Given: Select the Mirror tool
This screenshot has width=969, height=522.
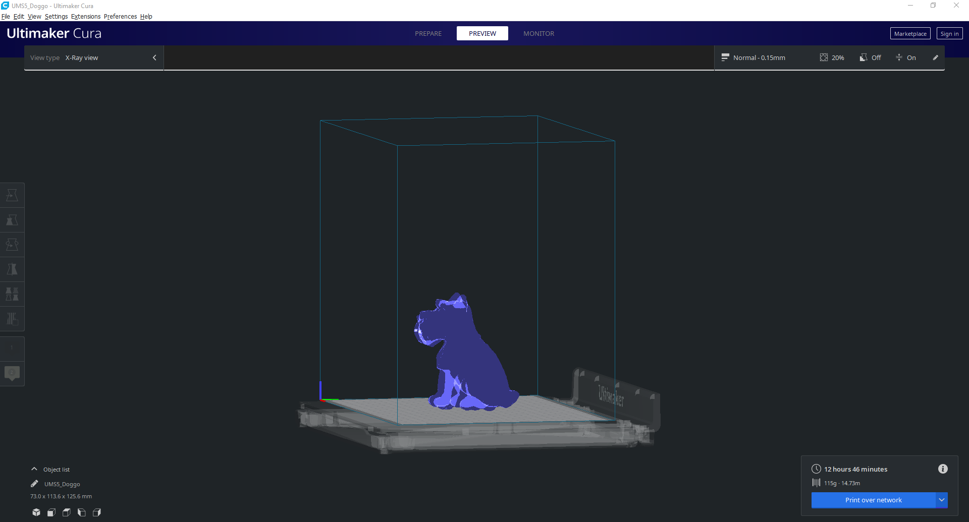Looking at the screenshot, I should pos(12,269).
